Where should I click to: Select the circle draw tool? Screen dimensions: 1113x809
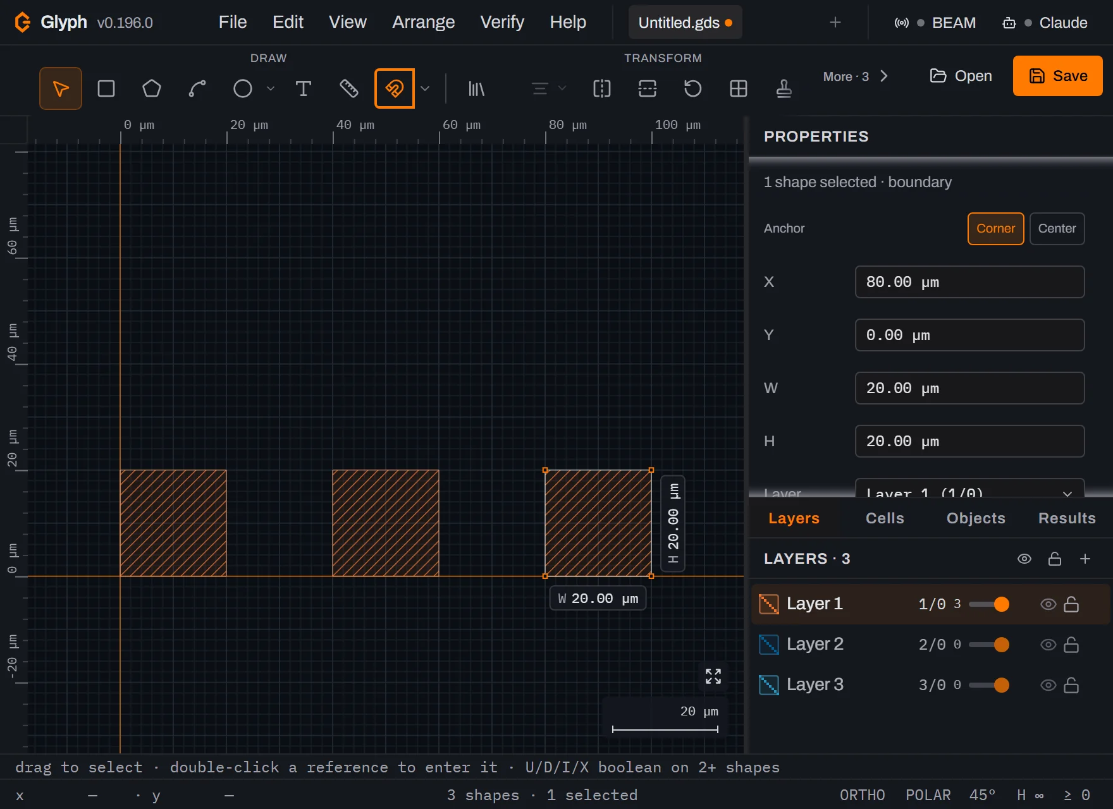point(243,88)
